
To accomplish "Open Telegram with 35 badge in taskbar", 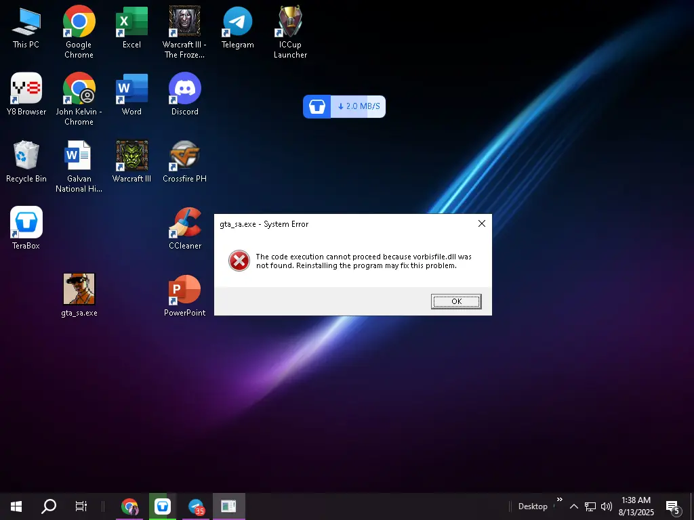I will 196,506.
